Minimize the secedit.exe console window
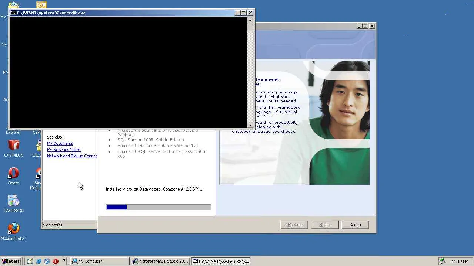The width and height of the screenshot is (474, 266). [x=237, y=13]
